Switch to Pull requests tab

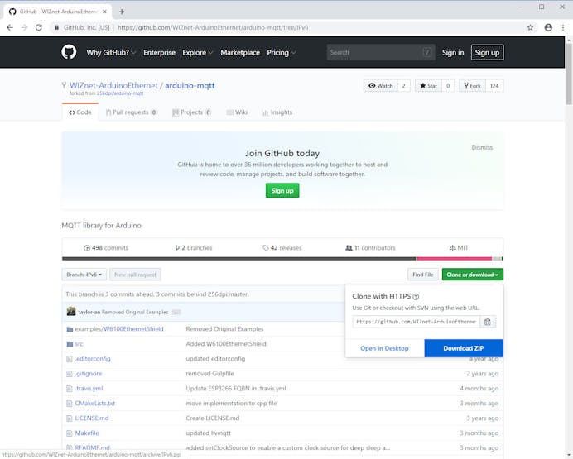coord(132,112)
